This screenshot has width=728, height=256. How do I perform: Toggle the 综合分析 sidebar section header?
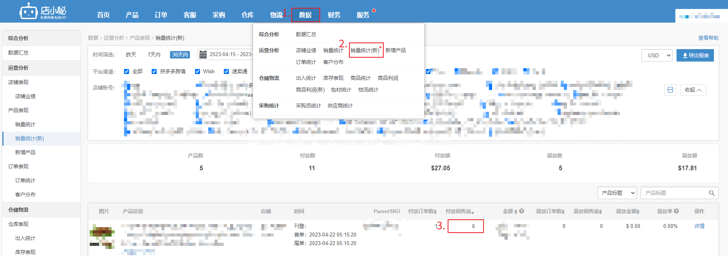click(x=41, y=38)
